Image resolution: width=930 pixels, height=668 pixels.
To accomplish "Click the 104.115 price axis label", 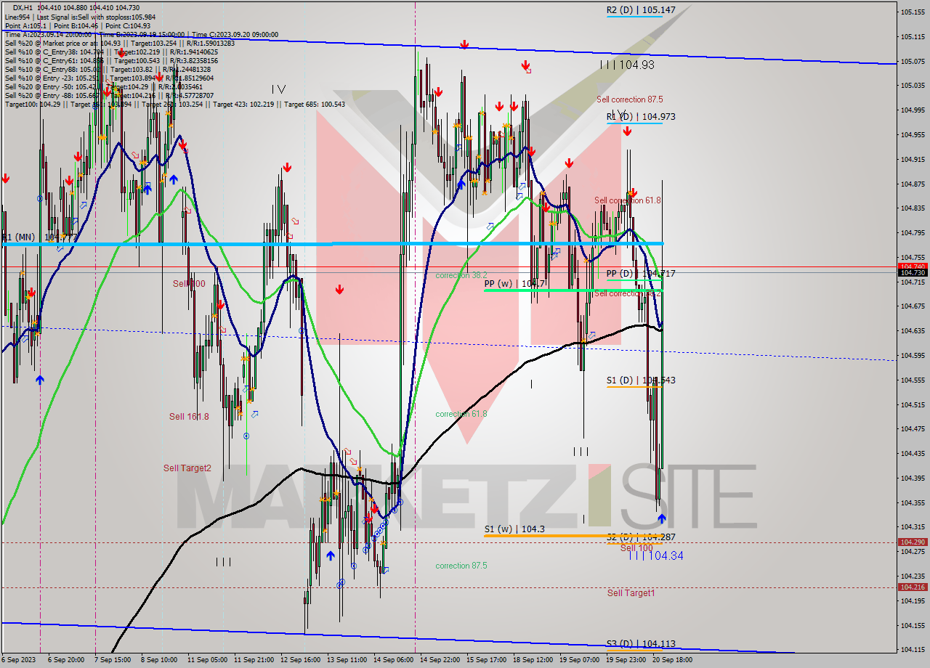I will (912, 649).
